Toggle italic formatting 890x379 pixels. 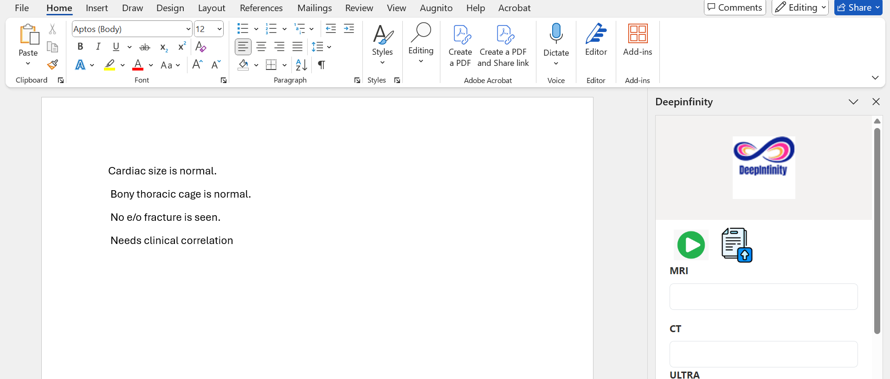tap(98, 47)
